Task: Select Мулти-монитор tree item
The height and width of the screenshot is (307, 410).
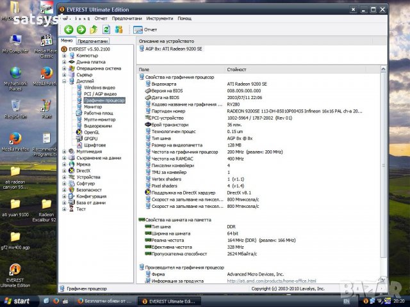Action: point(100,120)
